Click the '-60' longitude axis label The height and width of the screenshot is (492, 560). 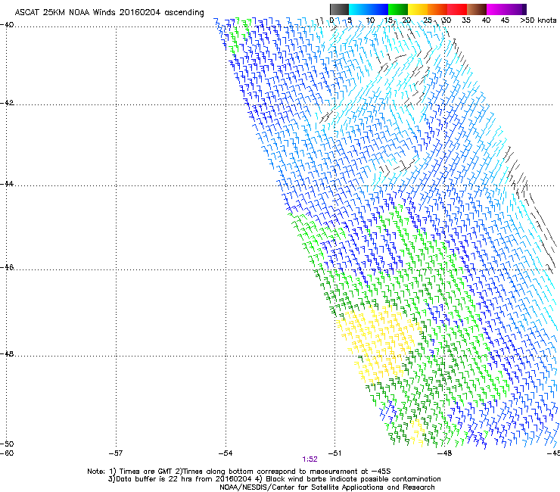pyautogui.click(x=7, y=453)
